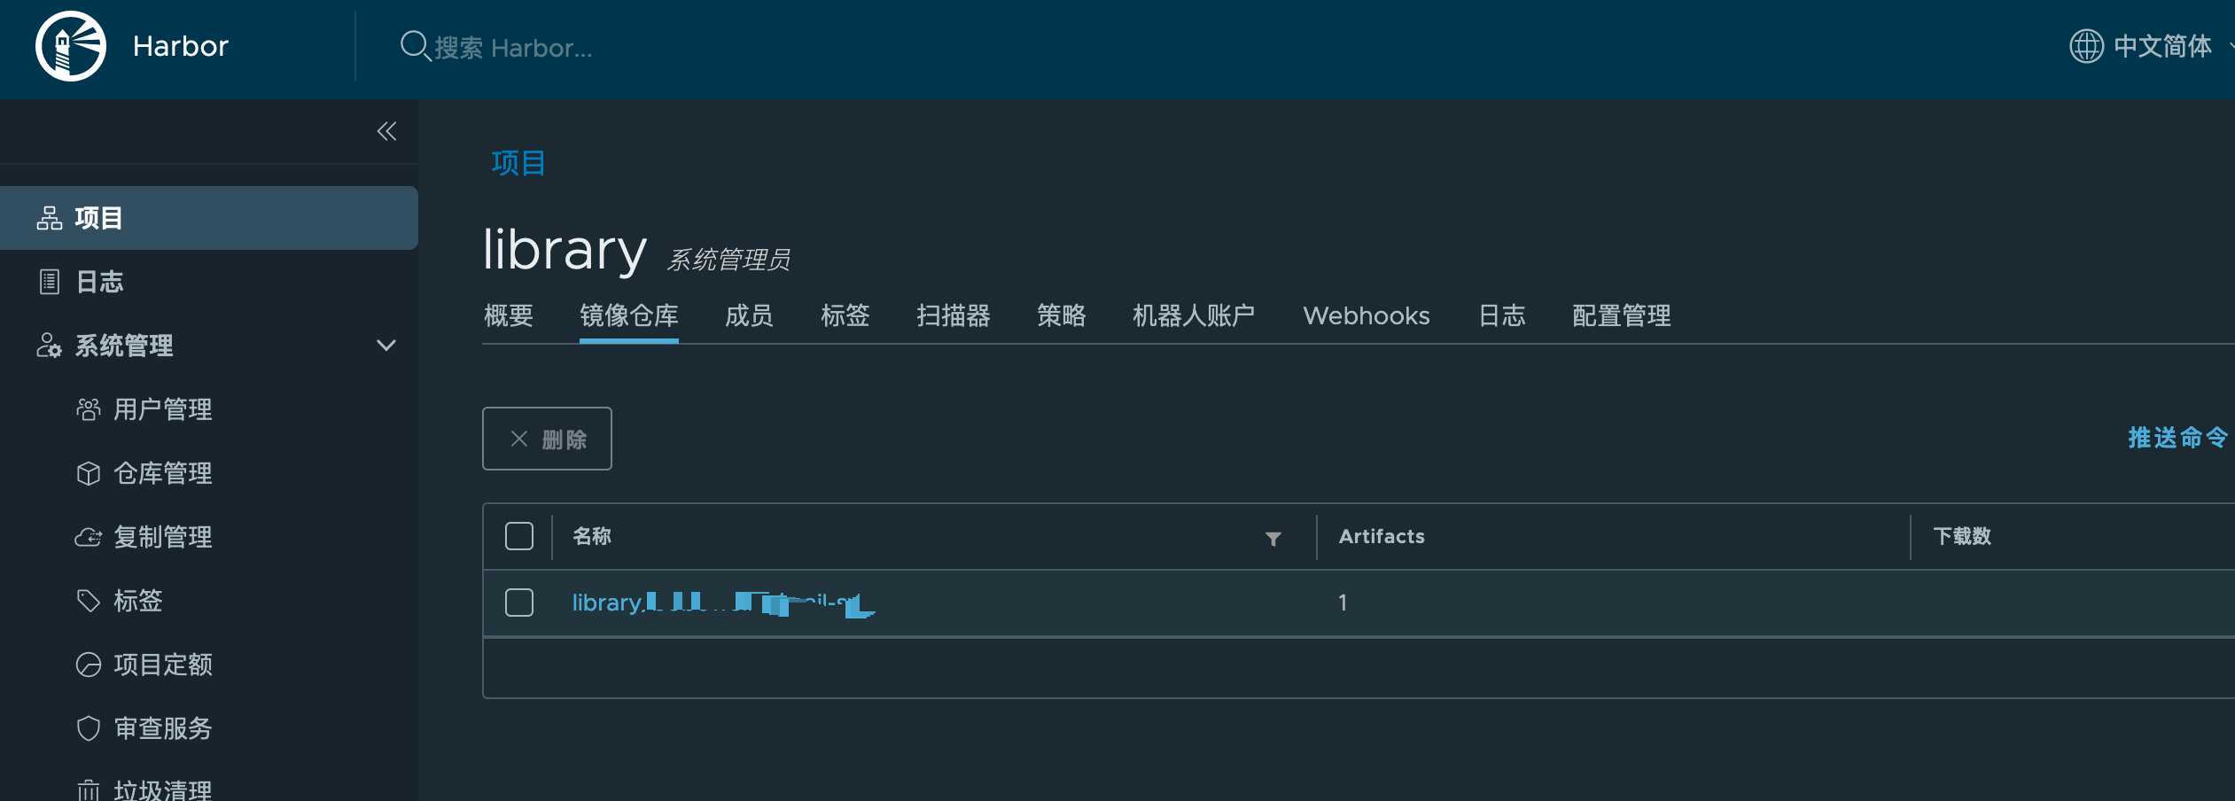This screenshot has width=2235, height=801.
Task: Open 垃圾清理 in the sidebar
Action: pos(163,789)
